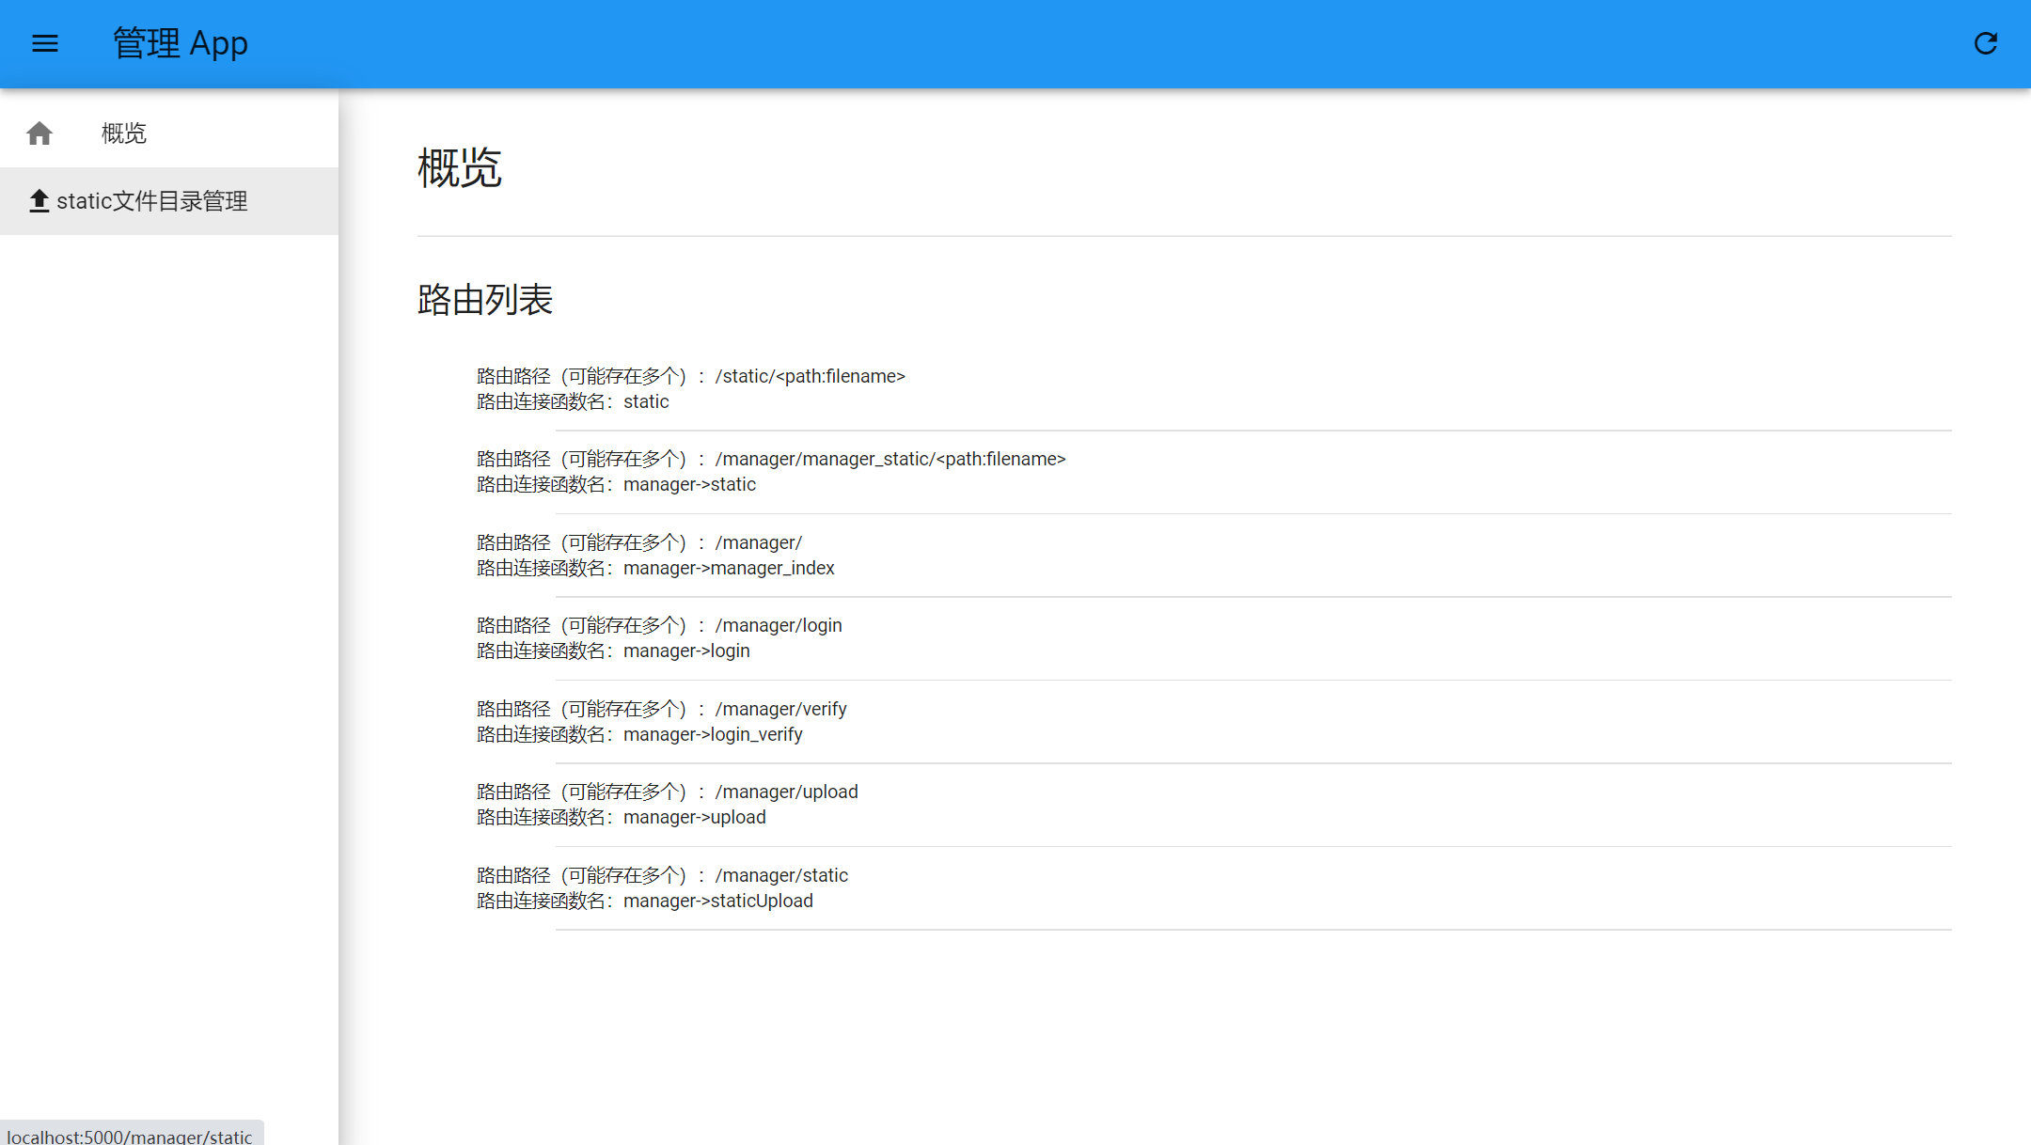Open the static文件目录管理 sidebar entry
Screen dimensions: 2031x1145
[x=152, y=200]
